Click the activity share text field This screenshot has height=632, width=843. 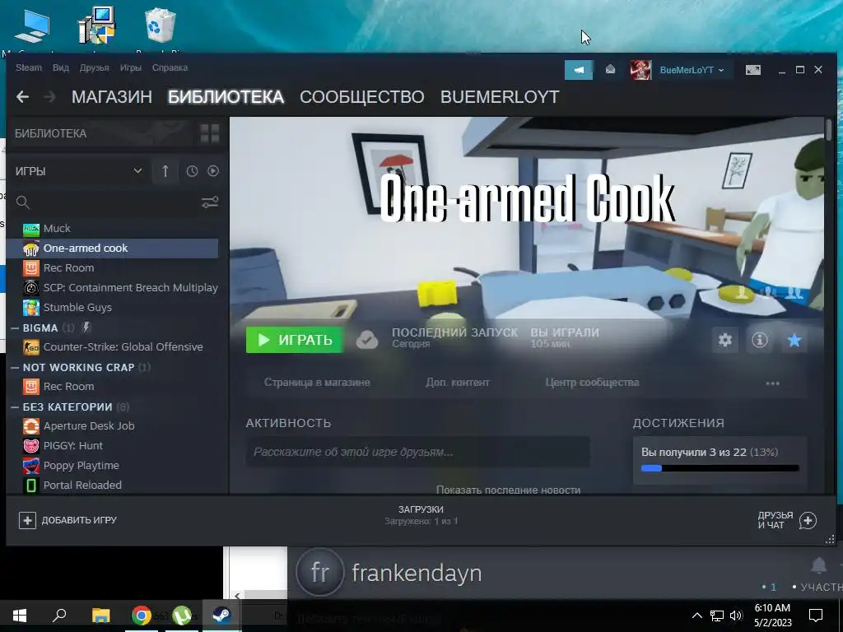click(x=417, y=452)
